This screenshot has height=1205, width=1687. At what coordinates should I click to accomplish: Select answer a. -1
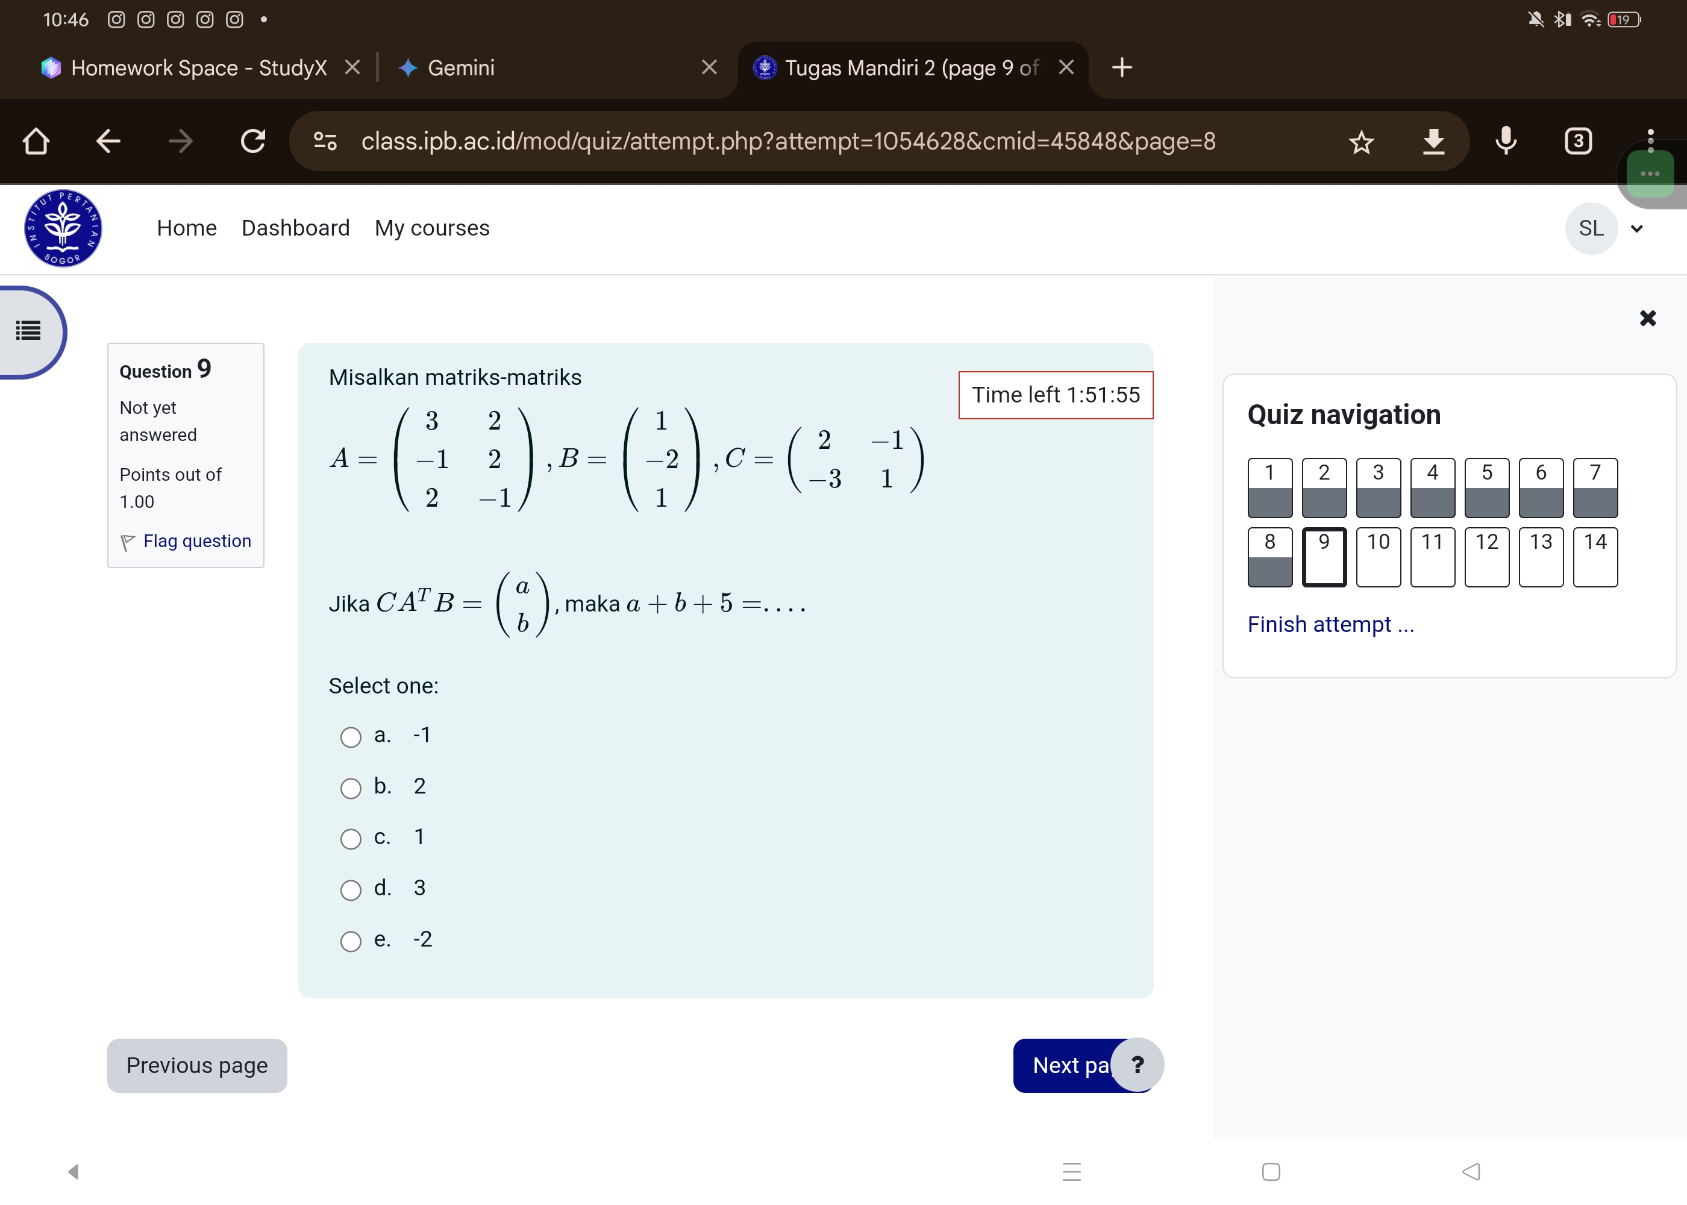[350, 737]
